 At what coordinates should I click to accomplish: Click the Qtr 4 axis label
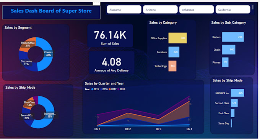coord(189,129)
